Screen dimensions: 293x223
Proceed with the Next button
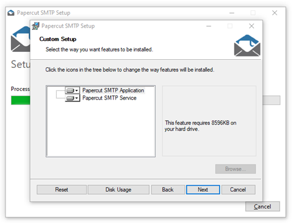(x=203, y=189)
